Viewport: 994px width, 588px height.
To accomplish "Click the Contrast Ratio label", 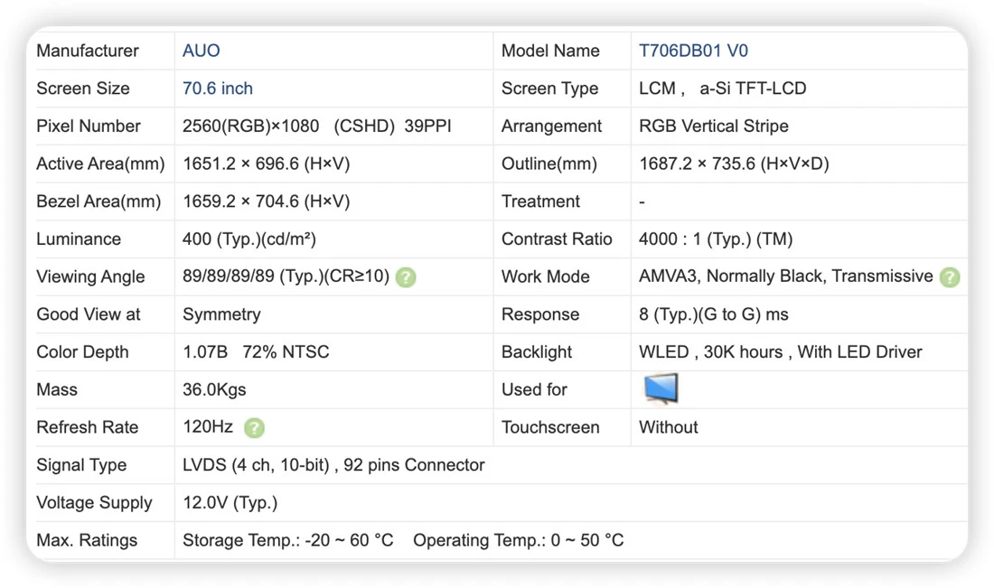I will pyautogui.click(x=557, y=238).
